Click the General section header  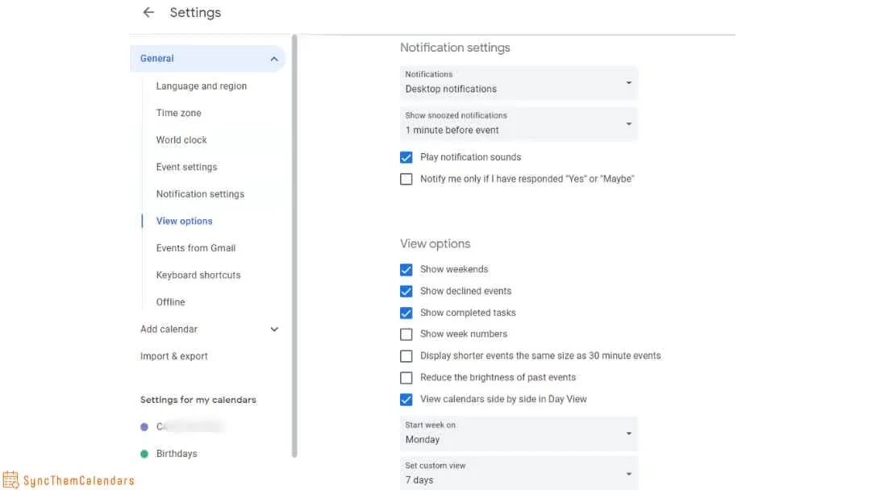(x=207, y=58)
